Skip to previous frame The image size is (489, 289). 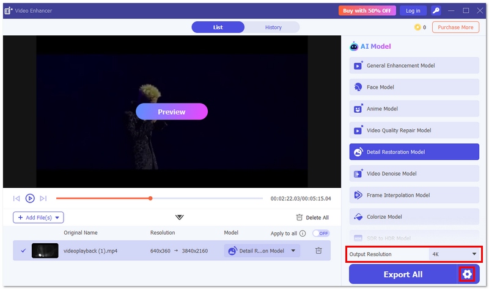pyautogui.click(x=17, y=198)
